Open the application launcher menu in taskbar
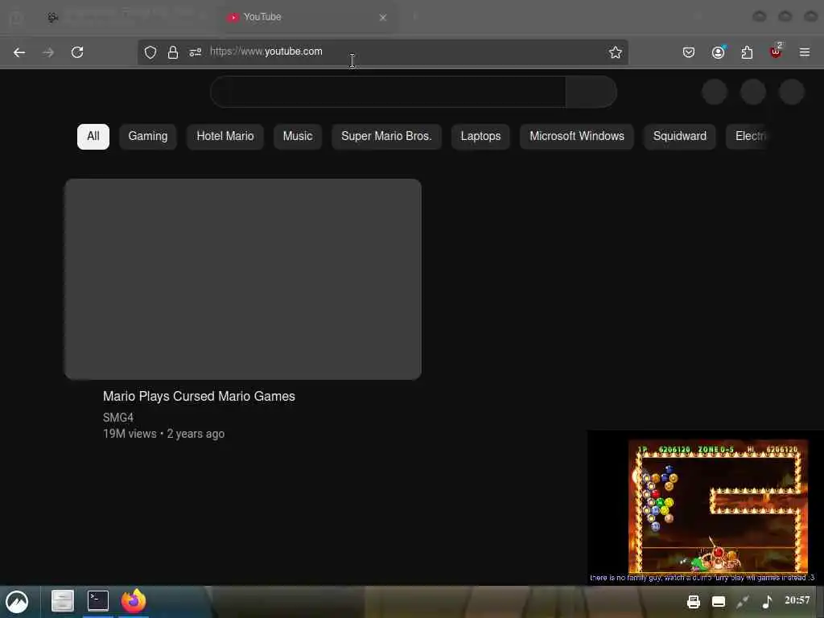 pyautogui.click(x=17, y=602)
